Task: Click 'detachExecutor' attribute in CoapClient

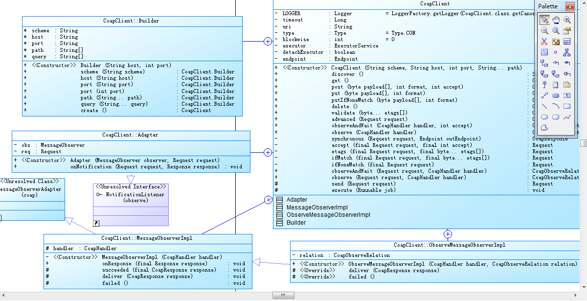Action: [x=303, y=52]
